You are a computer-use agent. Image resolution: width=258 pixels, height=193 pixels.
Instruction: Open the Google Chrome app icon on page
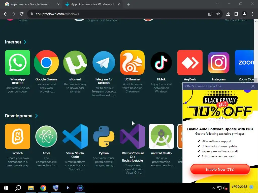[46, 63]
